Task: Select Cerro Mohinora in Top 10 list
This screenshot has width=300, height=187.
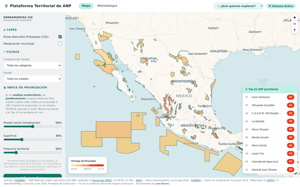Action: [x=270, y=97]
